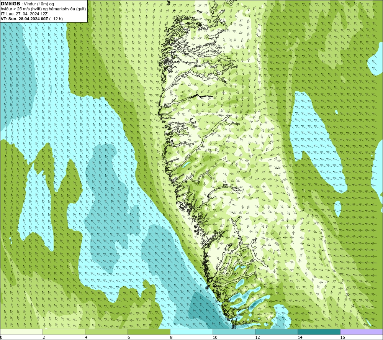This screenshot has width=383, height=340.
Task: Click the '10' legend scale label
Action: point(215,338)
